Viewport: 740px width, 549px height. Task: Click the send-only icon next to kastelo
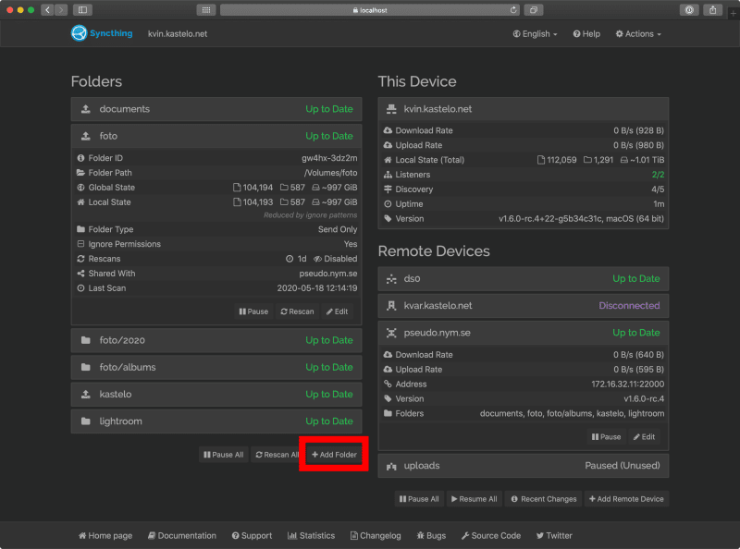tap(85, 394)
